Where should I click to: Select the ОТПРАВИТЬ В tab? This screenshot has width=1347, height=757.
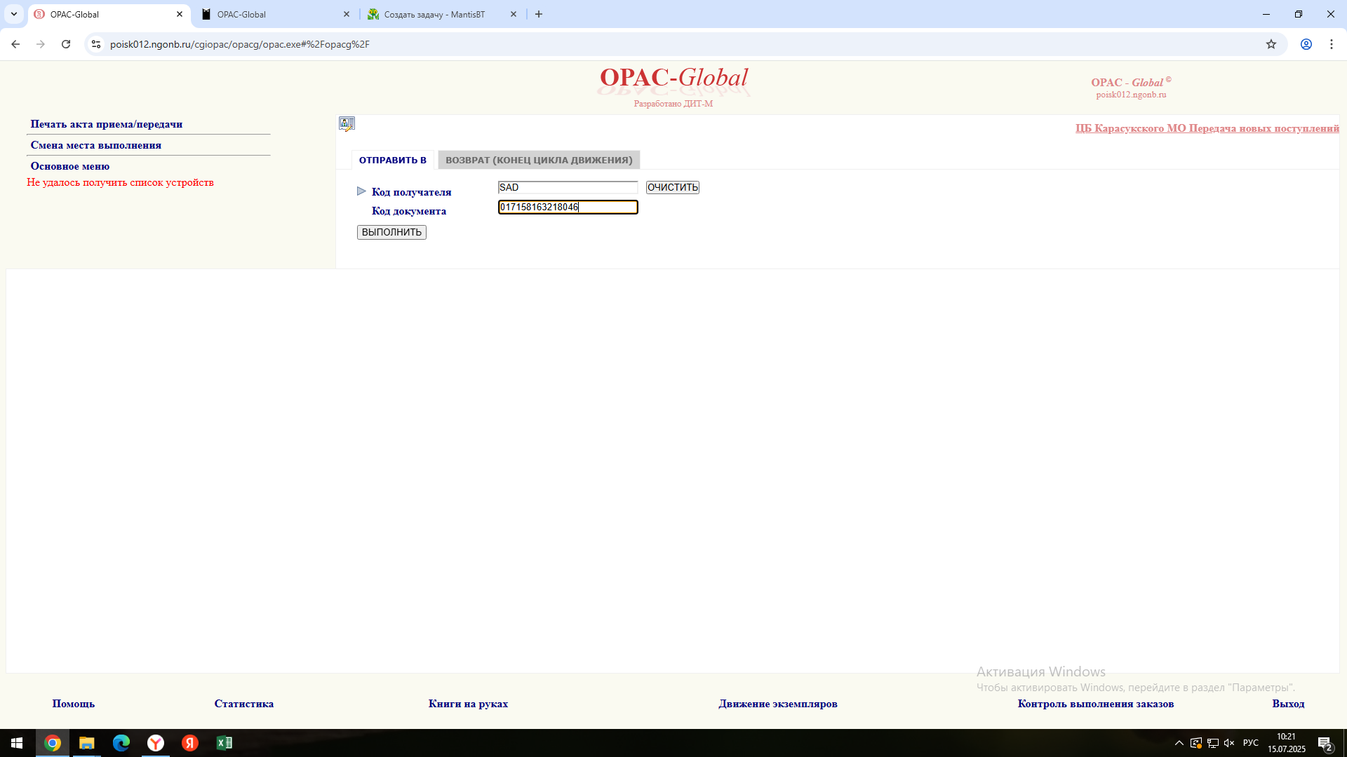point(392,160)
